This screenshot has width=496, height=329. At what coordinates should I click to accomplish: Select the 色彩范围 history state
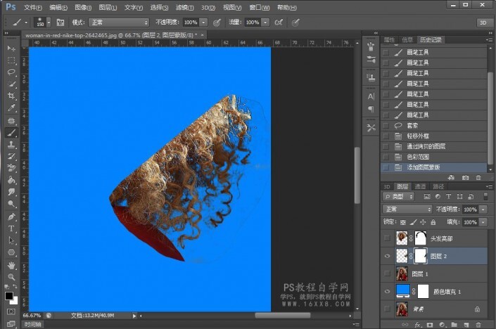click(x=418, y=157)
